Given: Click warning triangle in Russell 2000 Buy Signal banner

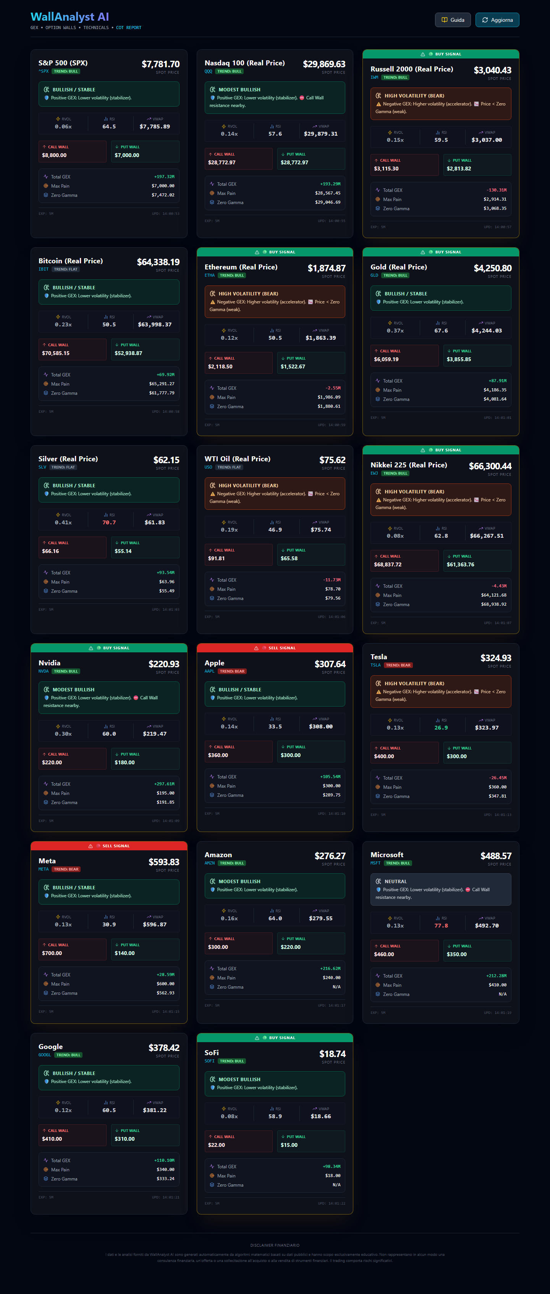Looking at the screenshot, I should tap(423, 54).
